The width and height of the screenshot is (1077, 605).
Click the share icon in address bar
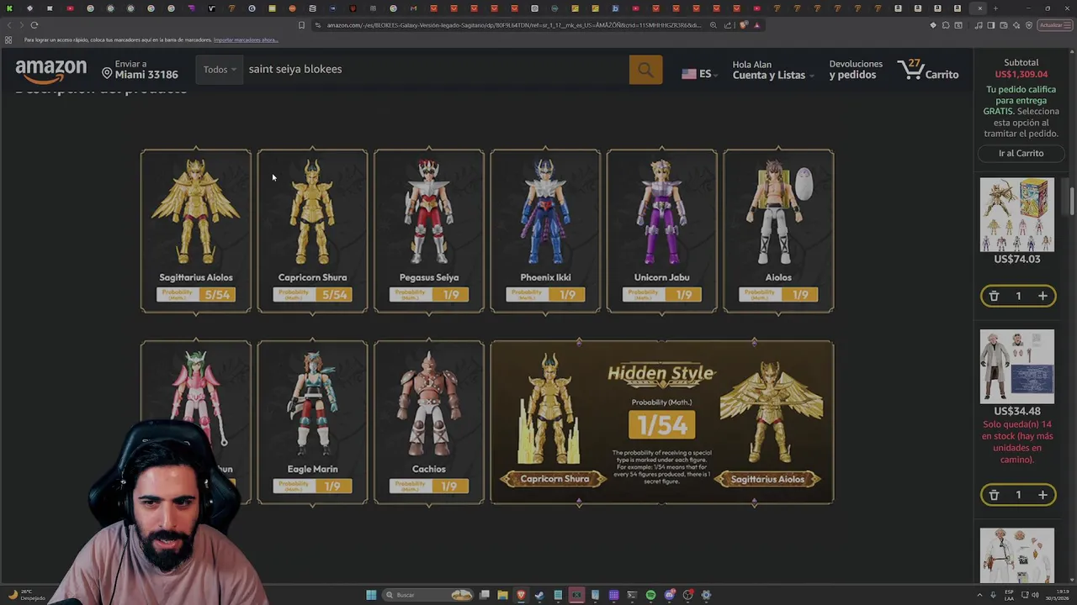[728, 25]
